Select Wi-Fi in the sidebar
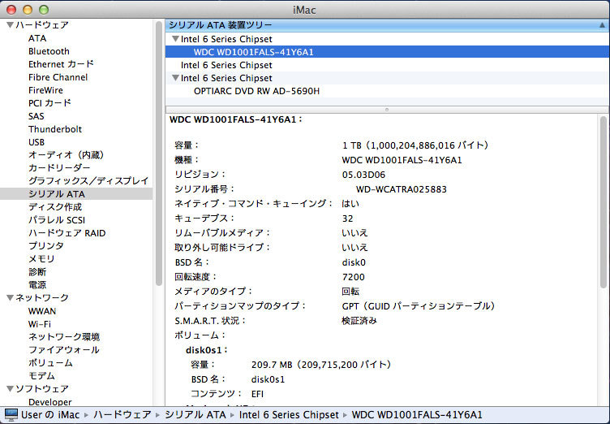The width and height of the screenshot is (610, 424). 39,324
